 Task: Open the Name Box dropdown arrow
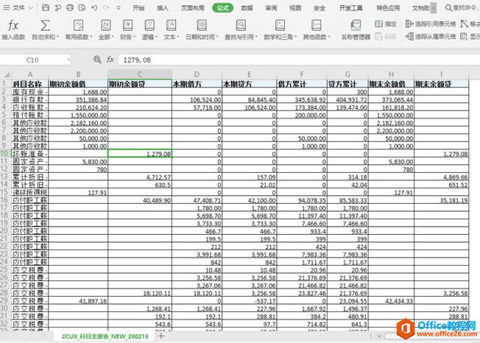[68, 60]
